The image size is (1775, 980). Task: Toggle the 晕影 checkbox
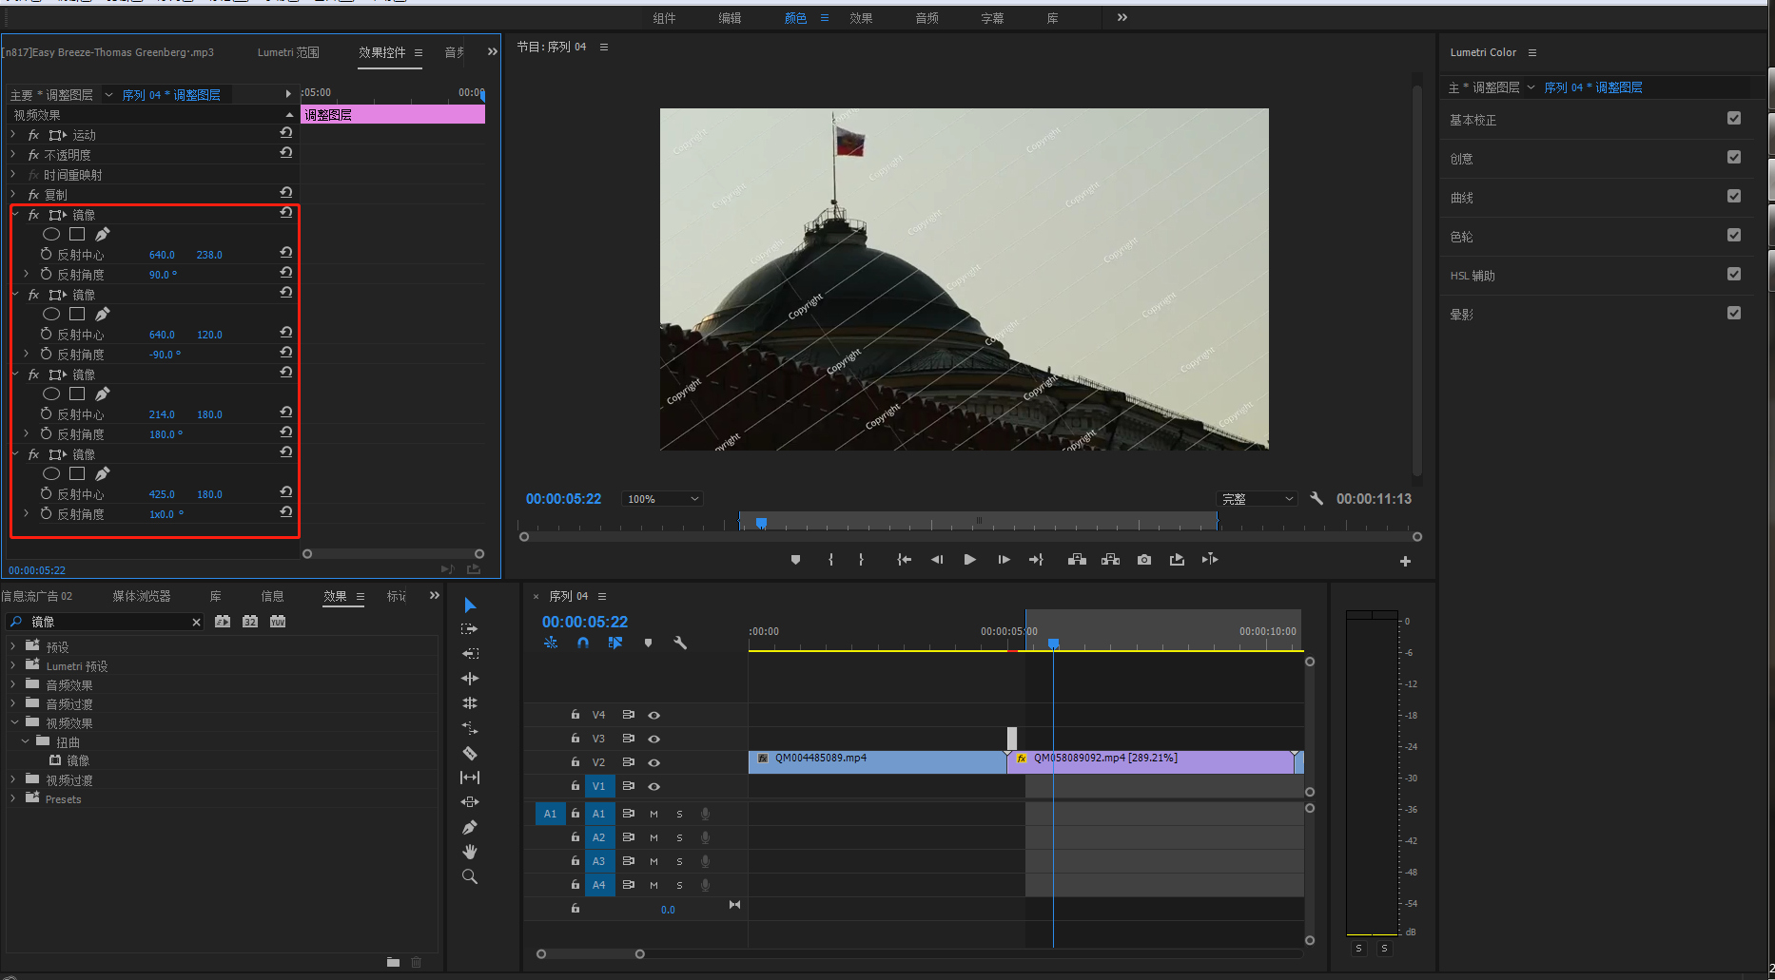(1734, 314)
